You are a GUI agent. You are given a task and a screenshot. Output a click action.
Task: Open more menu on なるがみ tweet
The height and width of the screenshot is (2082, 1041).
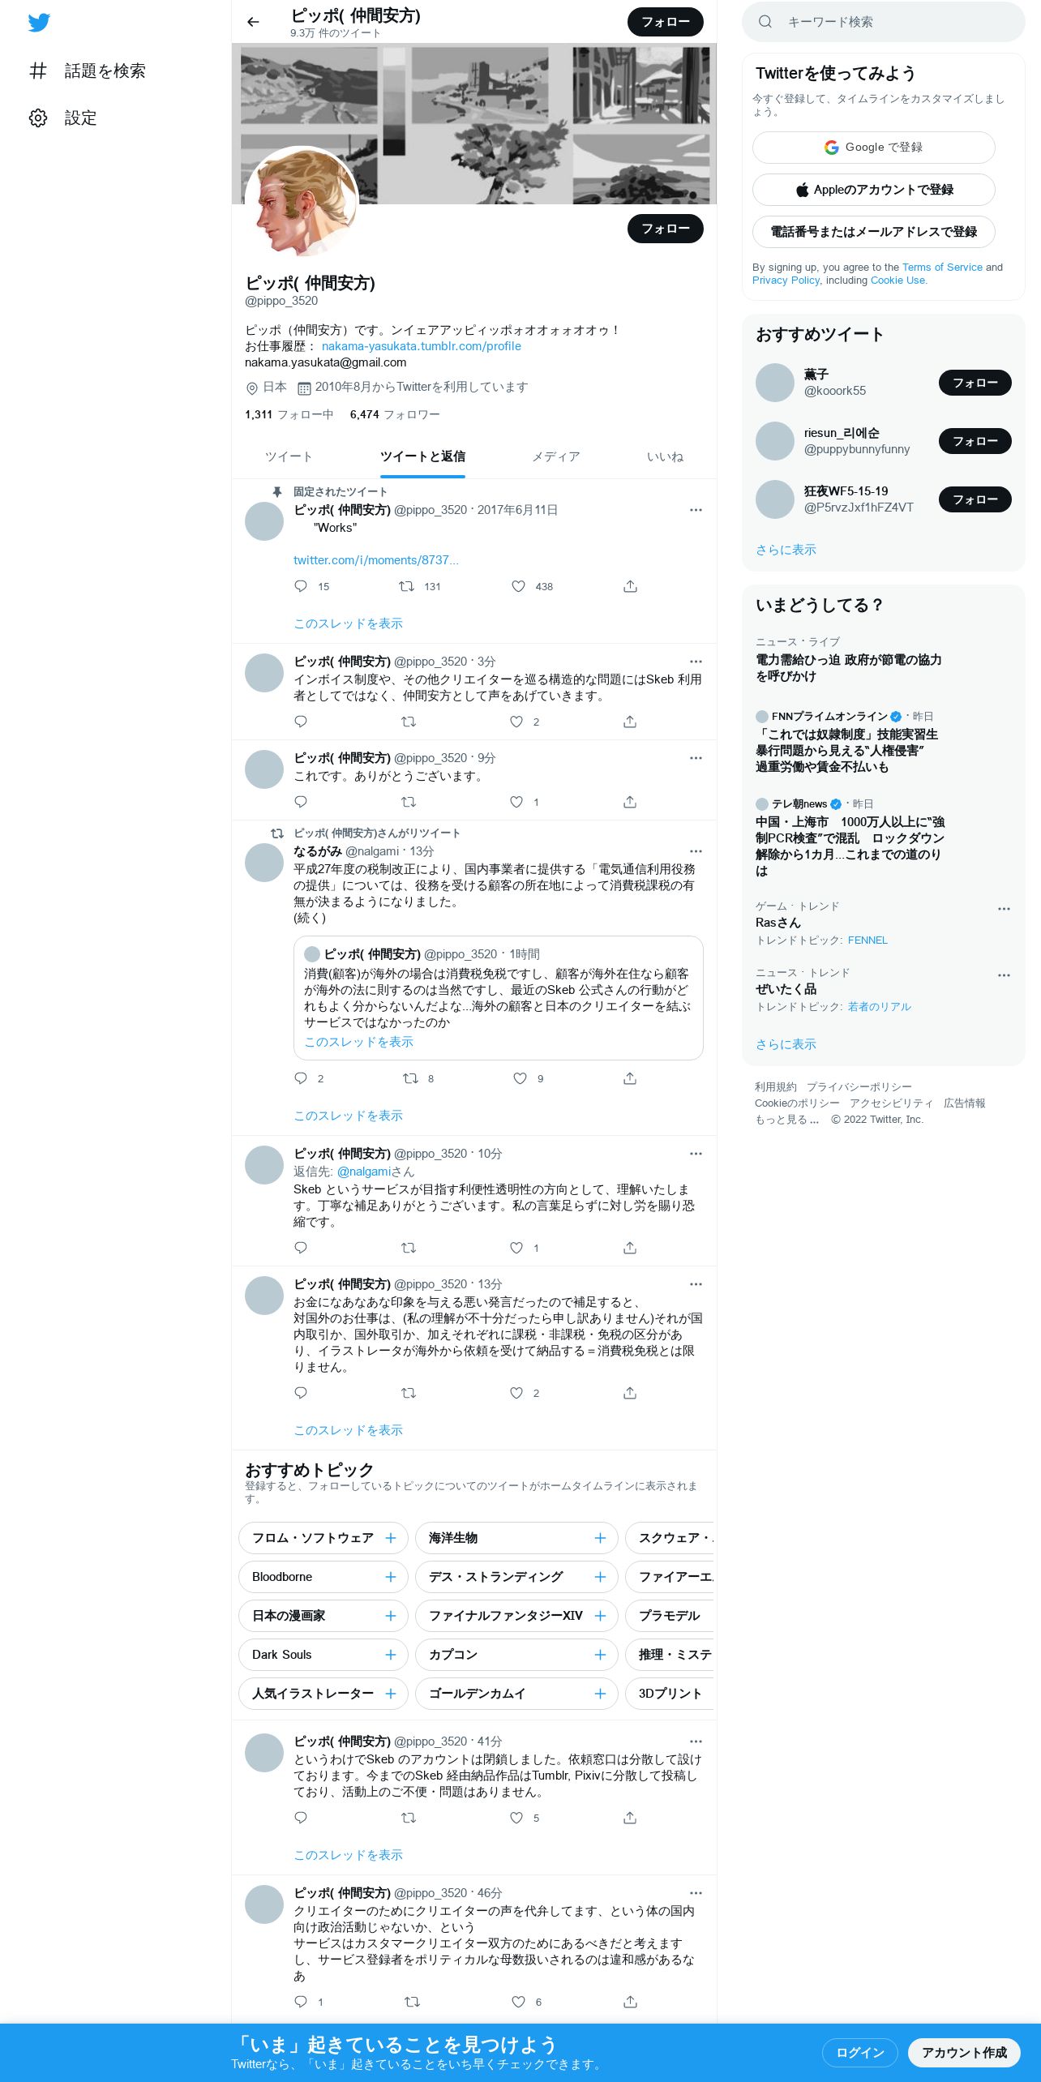696,851
